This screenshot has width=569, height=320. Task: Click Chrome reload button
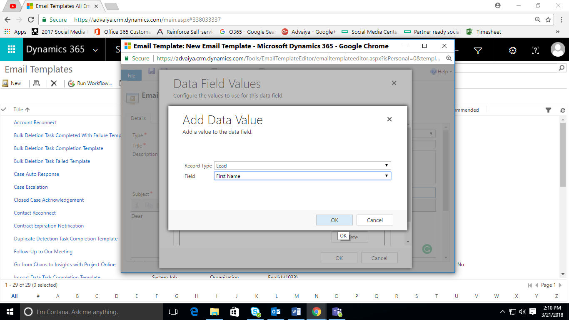30,20
